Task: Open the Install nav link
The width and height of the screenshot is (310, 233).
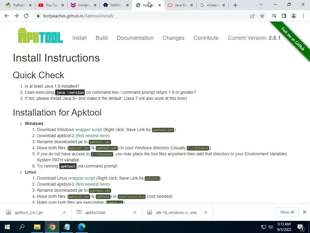Action: pyautogui.click(x=79, y=38)
